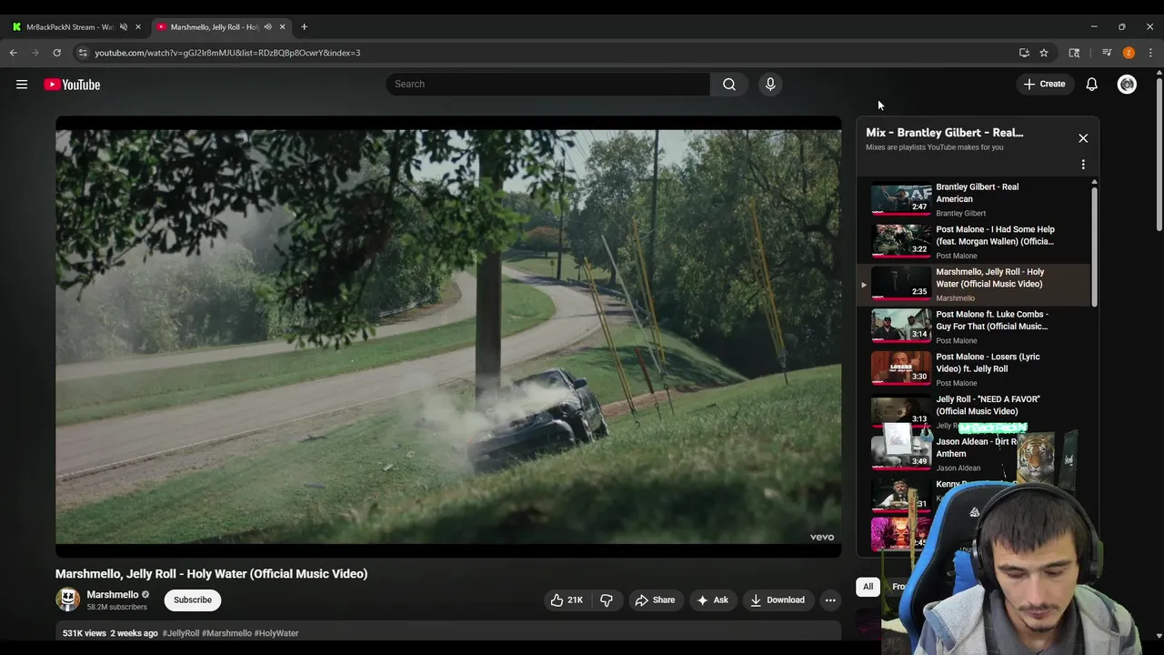
Task: Close the mix playlist panel
Action: point(1083,138)
